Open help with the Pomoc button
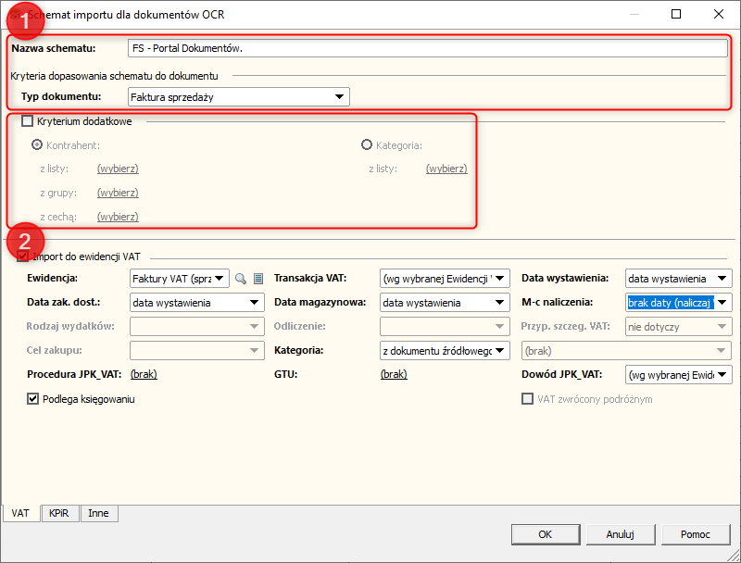This screenshot has height=563, width=741. coord(696,534)
